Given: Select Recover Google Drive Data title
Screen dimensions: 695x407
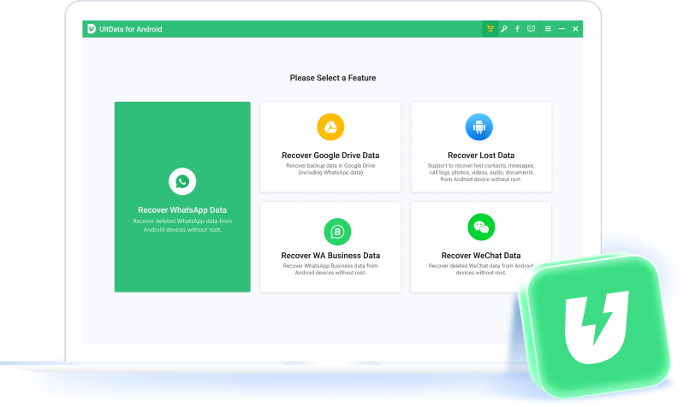Looking at the screenshot, I should (x=330, y=156).
